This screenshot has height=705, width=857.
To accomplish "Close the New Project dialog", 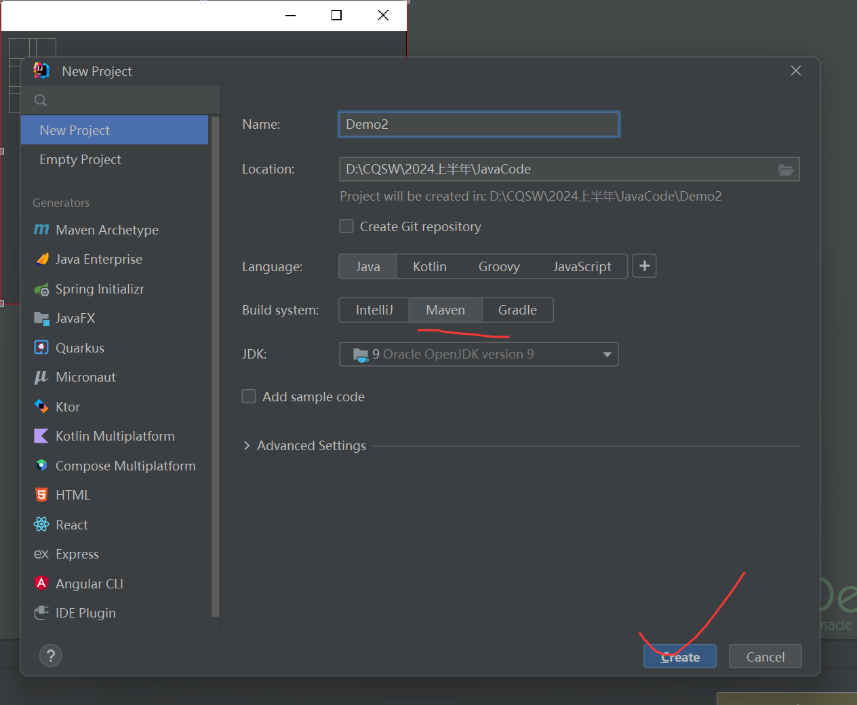I will [x=796, y=70].
